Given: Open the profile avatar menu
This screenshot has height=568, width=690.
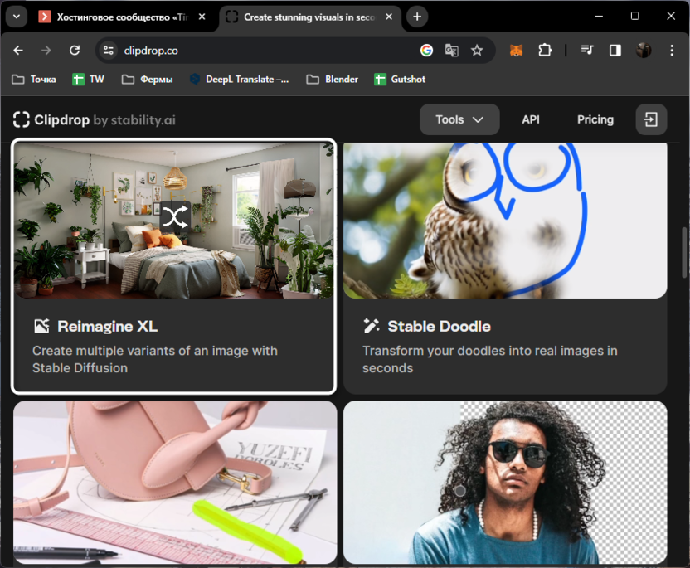Looking at the screenshot, I should pos(644,51).
